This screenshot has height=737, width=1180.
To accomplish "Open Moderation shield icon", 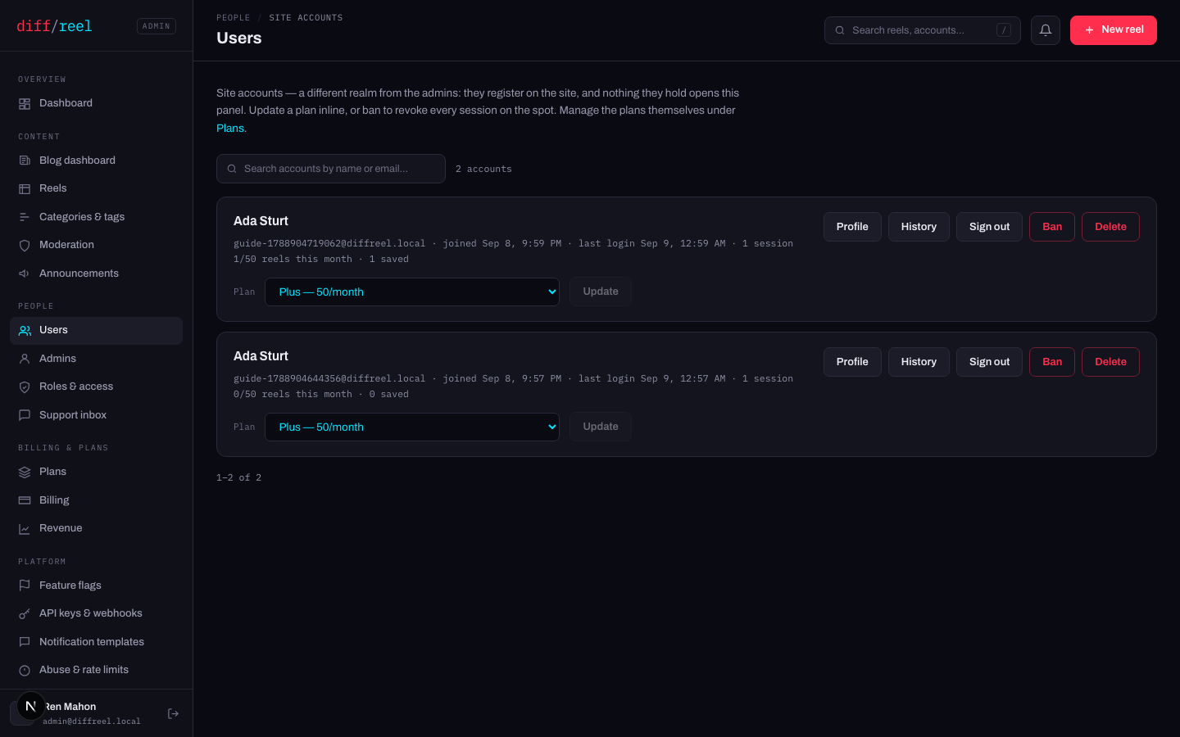I will pos(25,246).
